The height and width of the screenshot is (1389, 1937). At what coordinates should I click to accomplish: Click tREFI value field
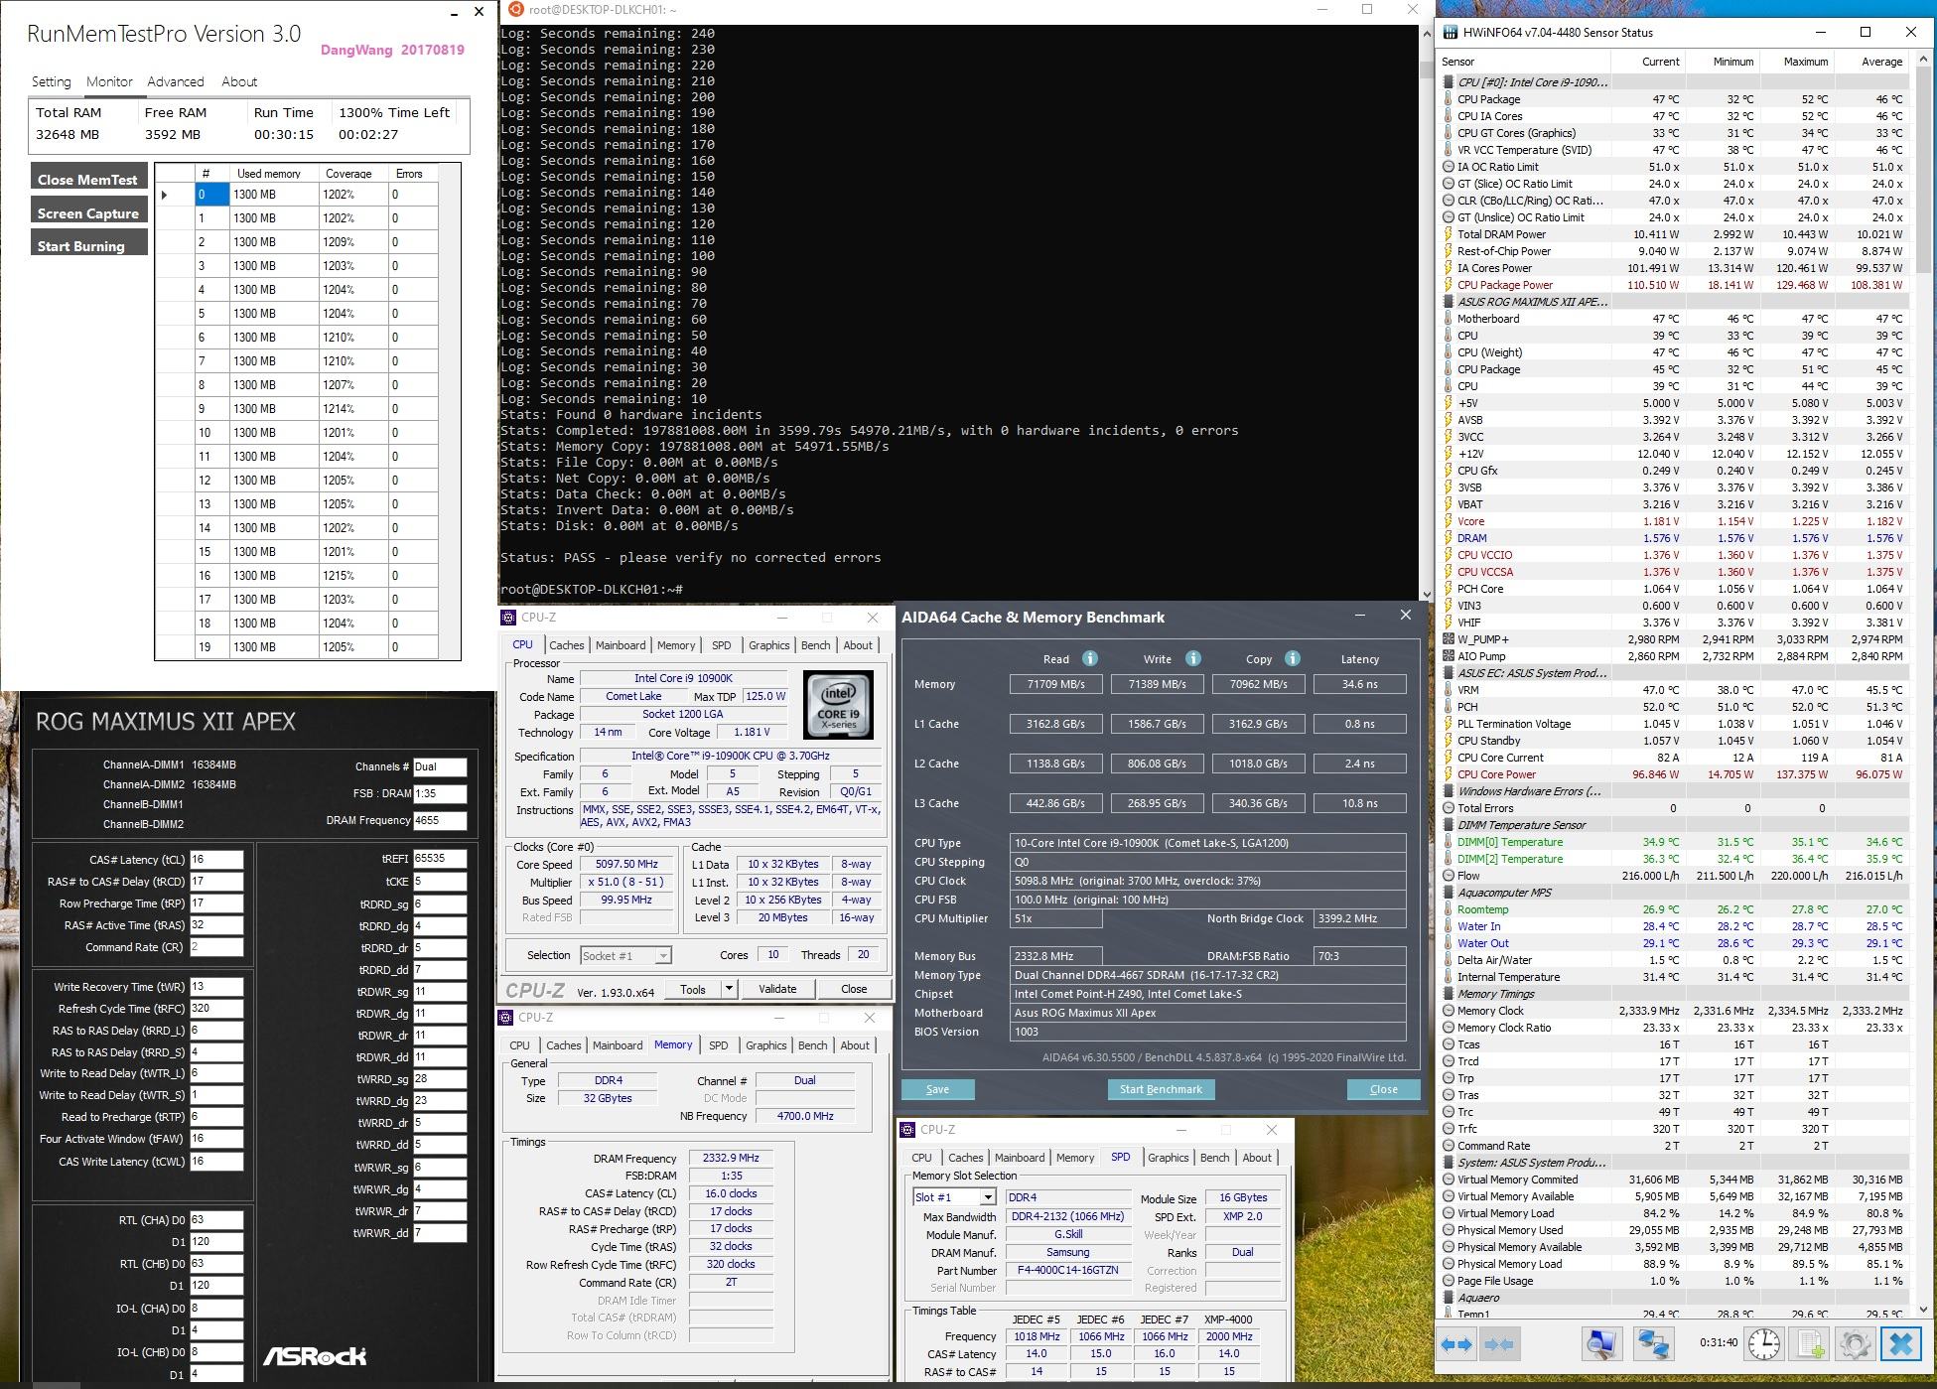click(x=439, y=859)
